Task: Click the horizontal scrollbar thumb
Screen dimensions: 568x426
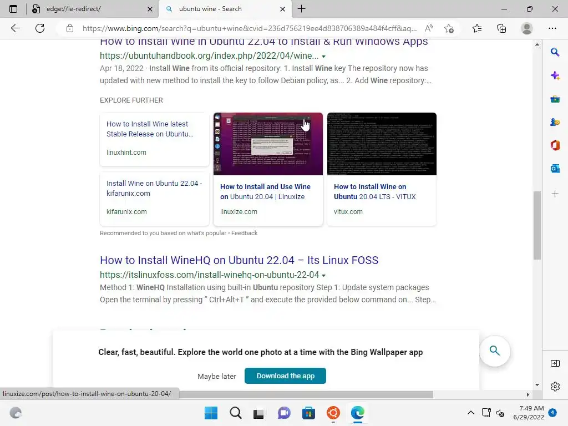Action: 306,394
